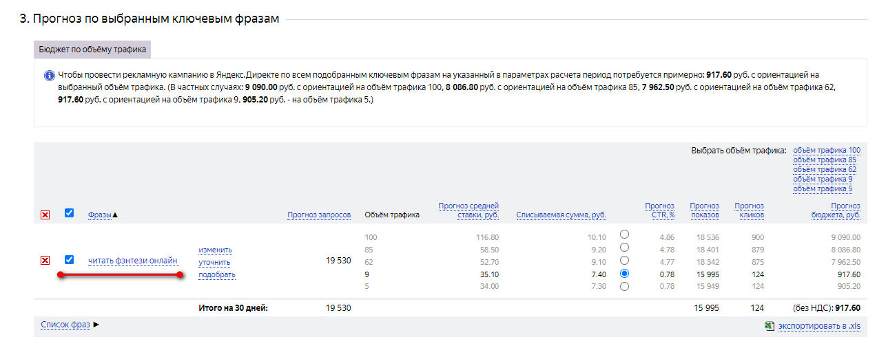Remove phrase 'читать фэнтези онлайн' with red X
This screenshot has width=877, height=348.
pyautogui.click(x=45, y=261)
